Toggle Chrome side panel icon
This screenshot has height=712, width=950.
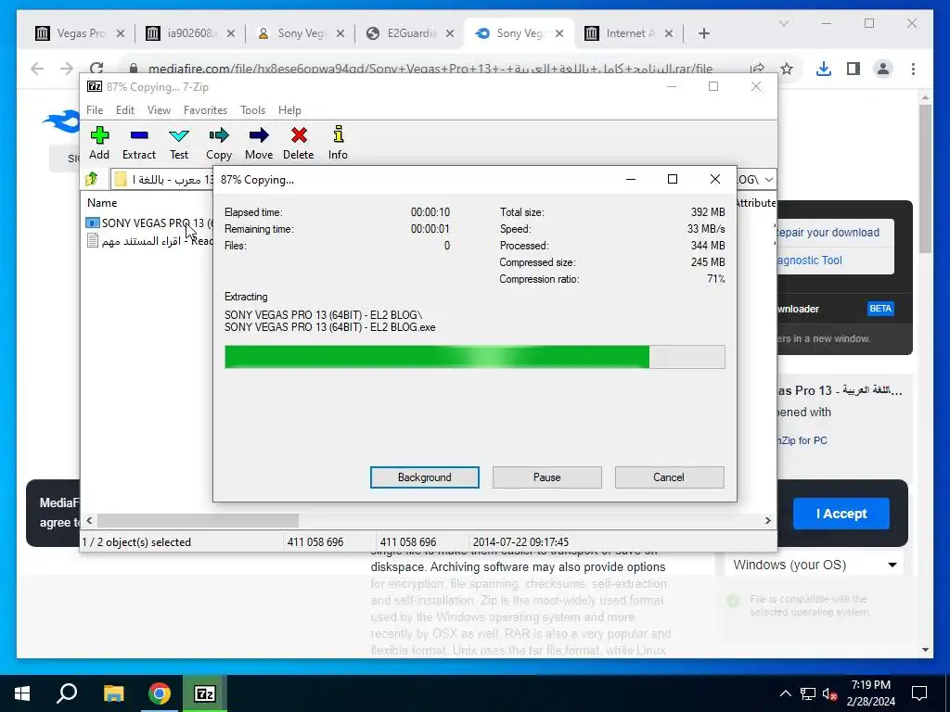pos(854,69)
